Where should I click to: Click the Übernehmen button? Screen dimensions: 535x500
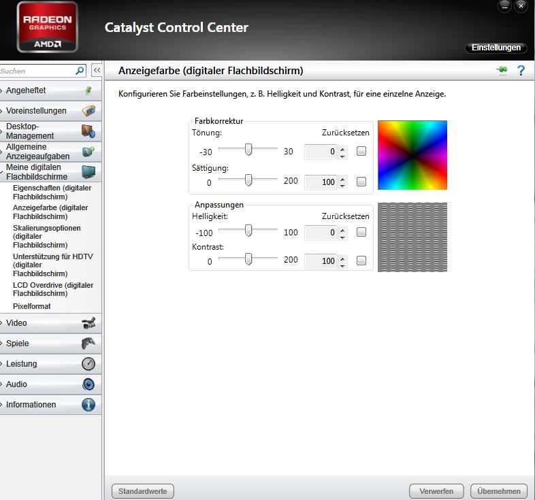[x=499, y=491]
